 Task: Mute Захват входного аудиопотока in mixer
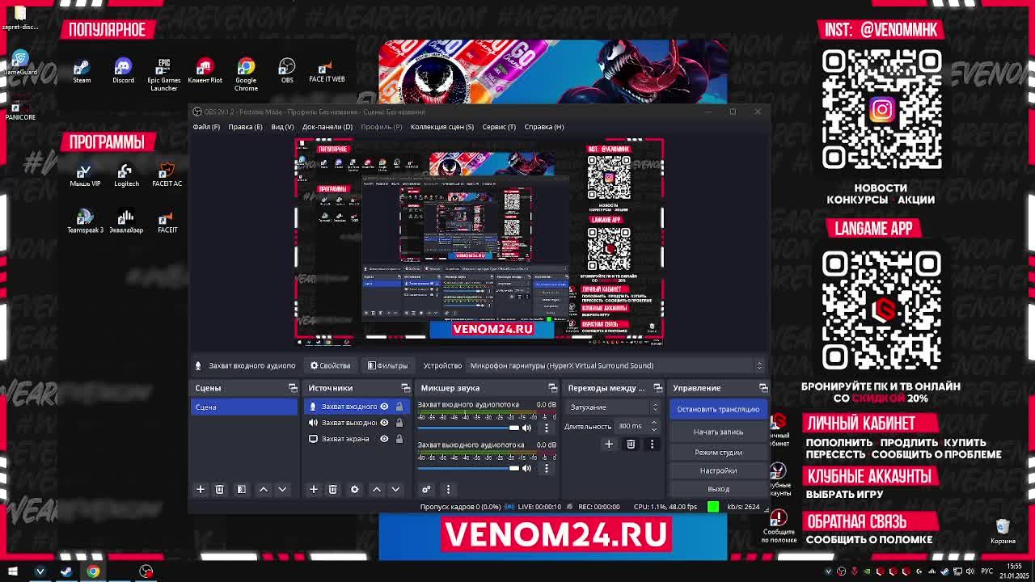point(527,428)
